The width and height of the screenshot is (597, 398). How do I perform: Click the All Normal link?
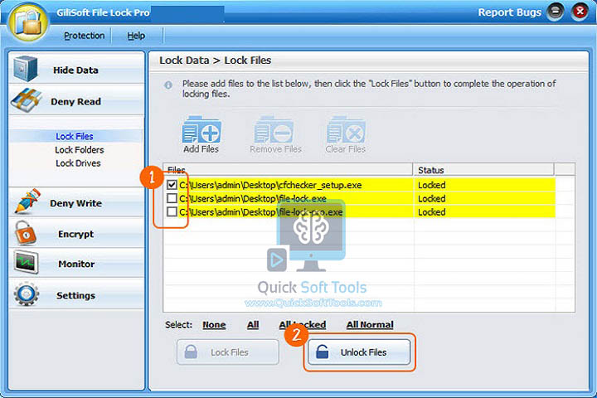(370, 324)
